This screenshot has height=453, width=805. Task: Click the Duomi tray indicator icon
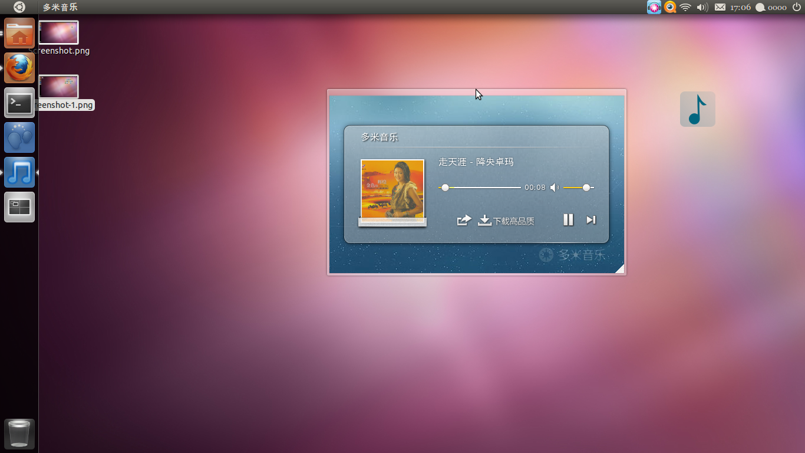[654, 7]
